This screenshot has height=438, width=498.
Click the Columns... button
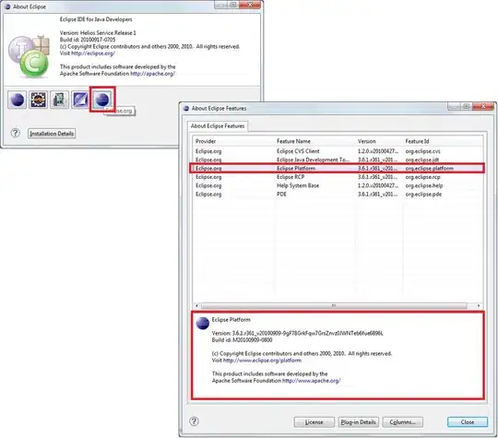(x=403, y=422)
